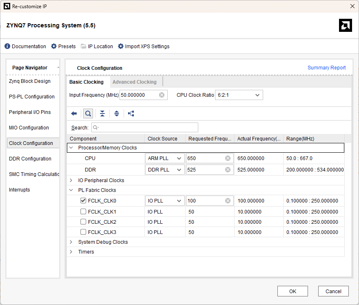Viewport: 359px width, 305px height.
Task: Open the Summary Report link
Action: 326,68
